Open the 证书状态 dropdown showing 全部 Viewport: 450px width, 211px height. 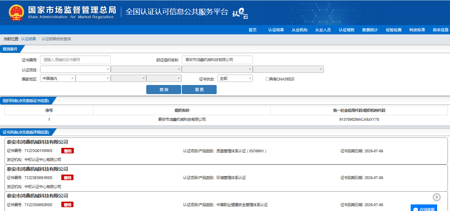[x=235, y=78]
